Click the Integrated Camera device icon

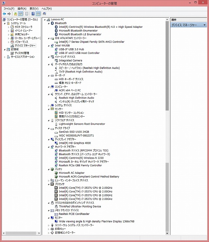click(56, 60)
